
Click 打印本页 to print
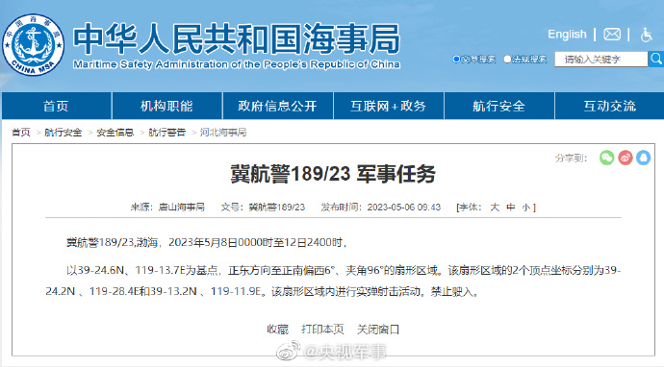(x=322, y=329)
